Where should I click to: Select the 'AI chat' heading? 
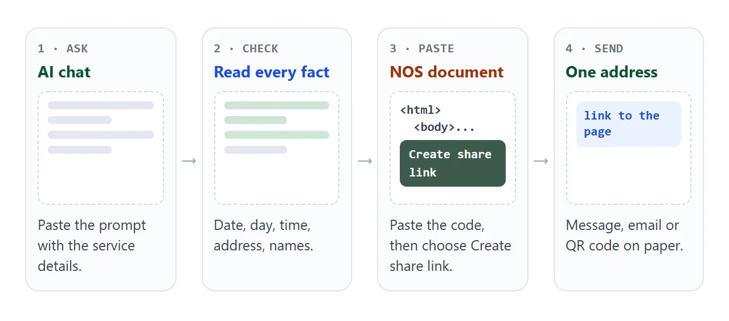point(64,72)
